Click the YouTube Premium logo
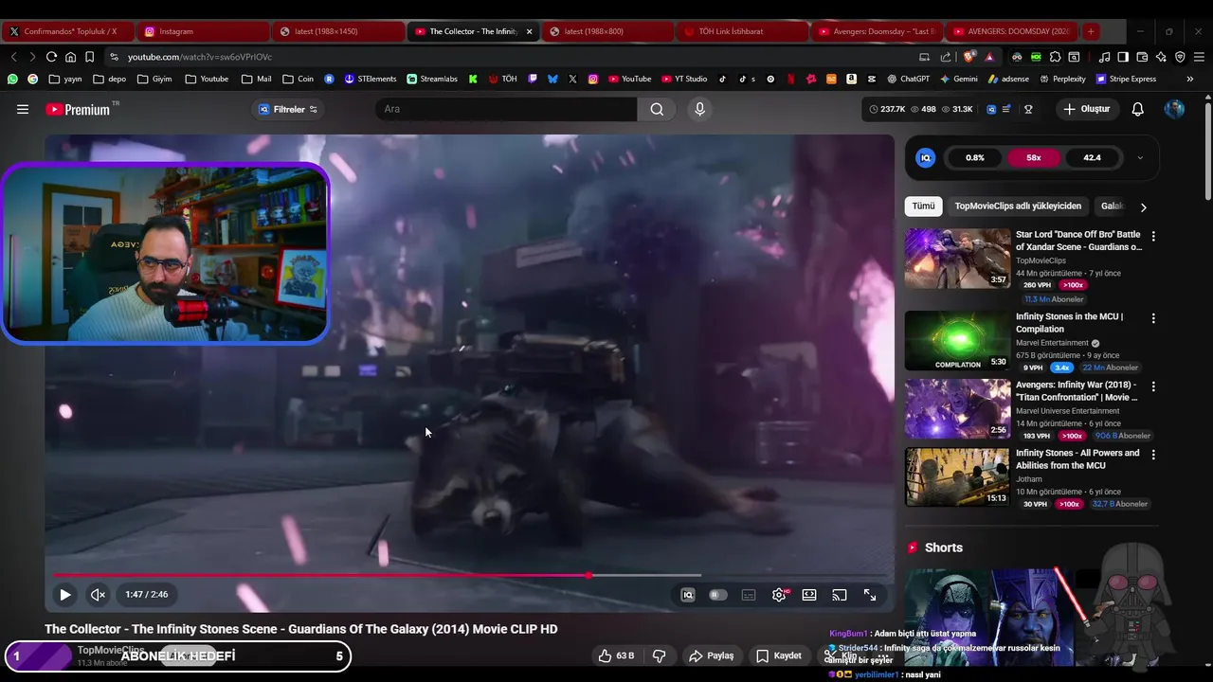 [x=78, y=109]
